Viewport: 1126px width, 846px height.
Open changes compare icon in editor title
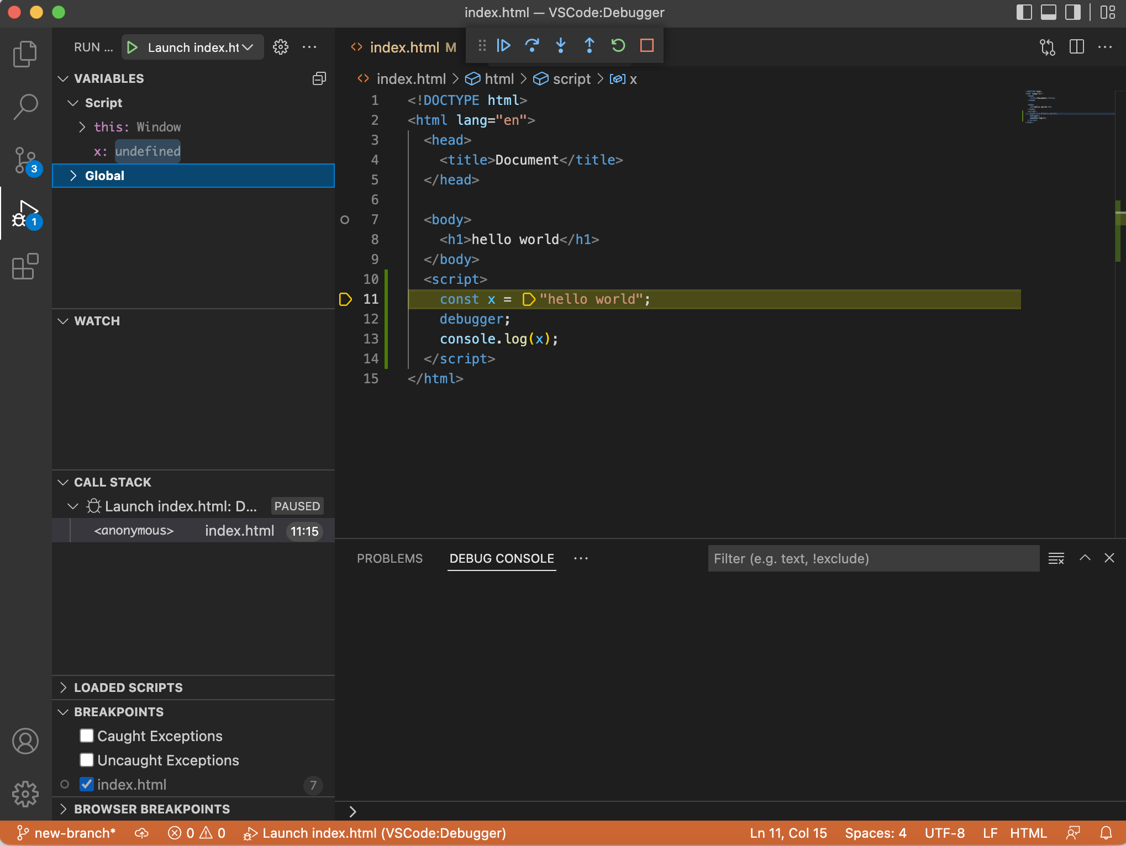[x=1048, y=47]
